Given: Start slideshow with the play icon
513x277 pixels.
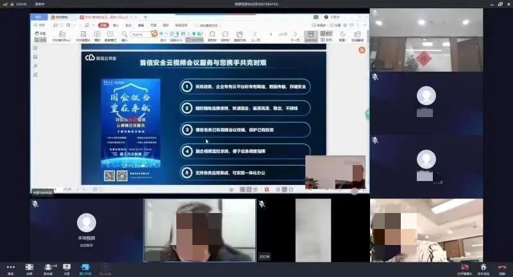Looking at the screenshot, I should coord(97,34).
